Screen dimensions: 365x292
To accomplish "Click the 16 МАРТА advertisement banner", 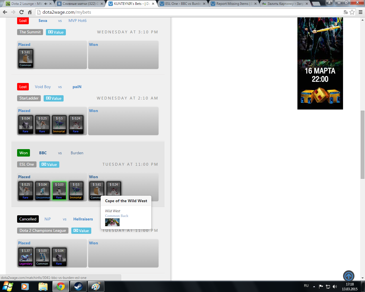I will coord(320,63).
